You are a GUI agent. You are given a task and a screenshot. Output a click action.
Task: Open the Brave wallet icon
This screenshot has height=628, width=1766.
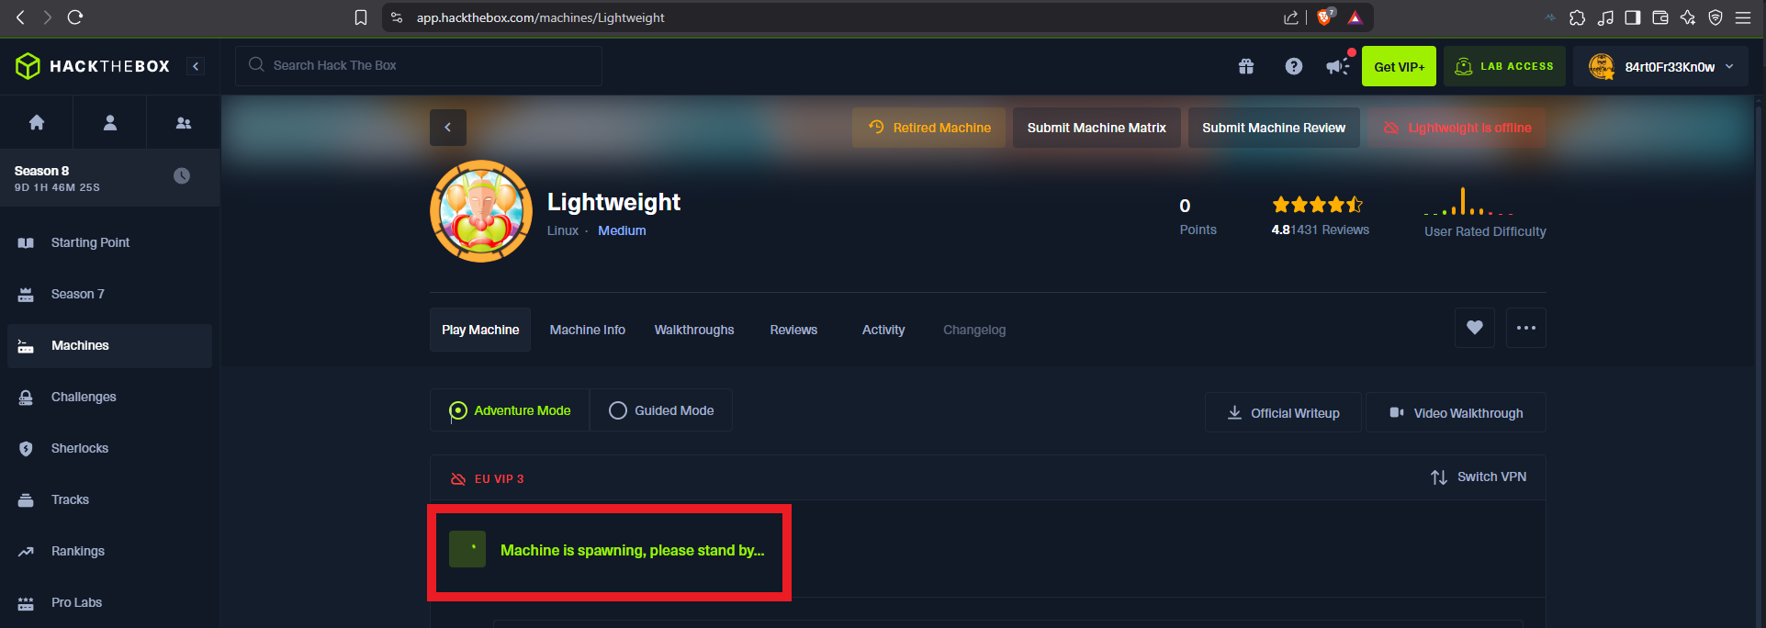pos(1660,17)
